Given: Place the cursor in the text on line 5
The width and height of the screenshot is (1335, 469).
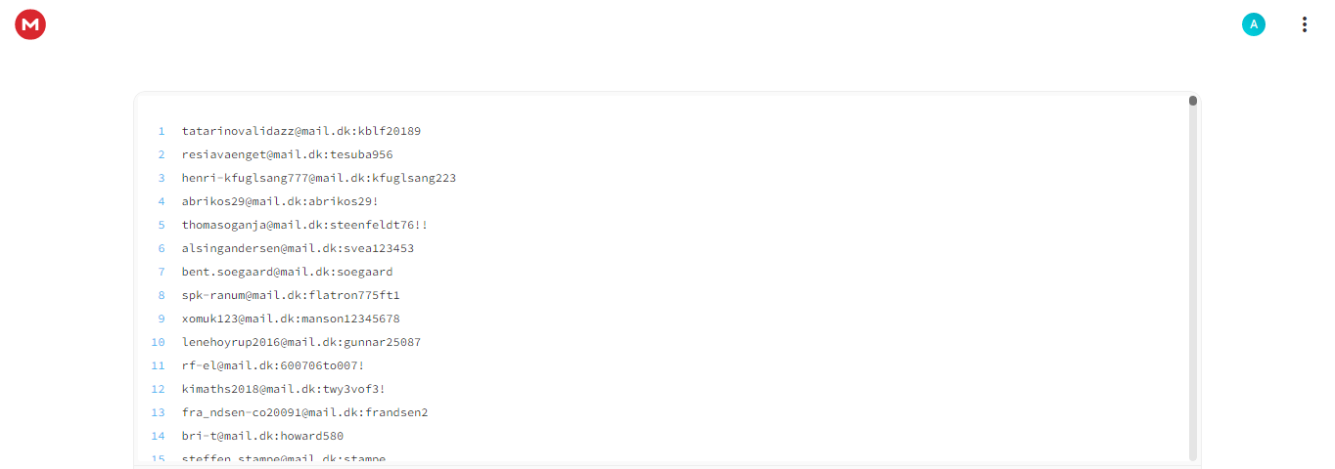Looking at the screenshot, I should (305, 225).
